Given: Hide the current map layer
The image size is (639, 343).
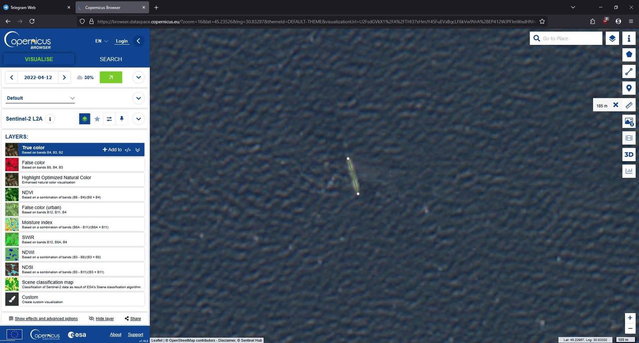Looking at the screenshot, I should coord(101,319).
